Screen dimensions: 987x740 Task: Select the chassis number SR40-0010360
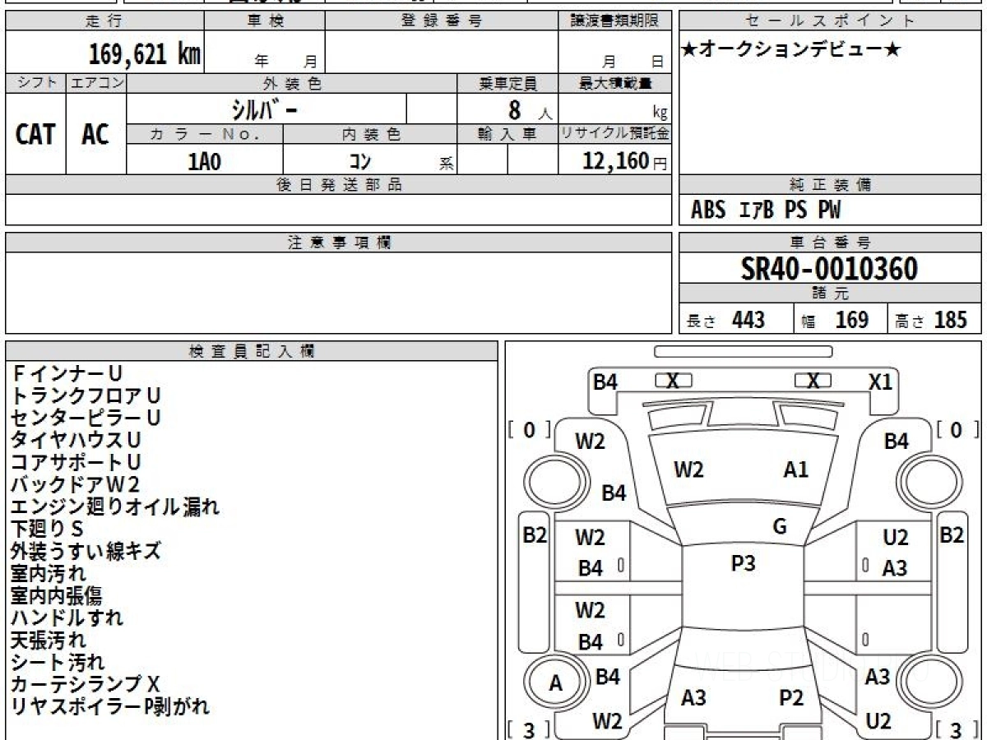(829, 269)
